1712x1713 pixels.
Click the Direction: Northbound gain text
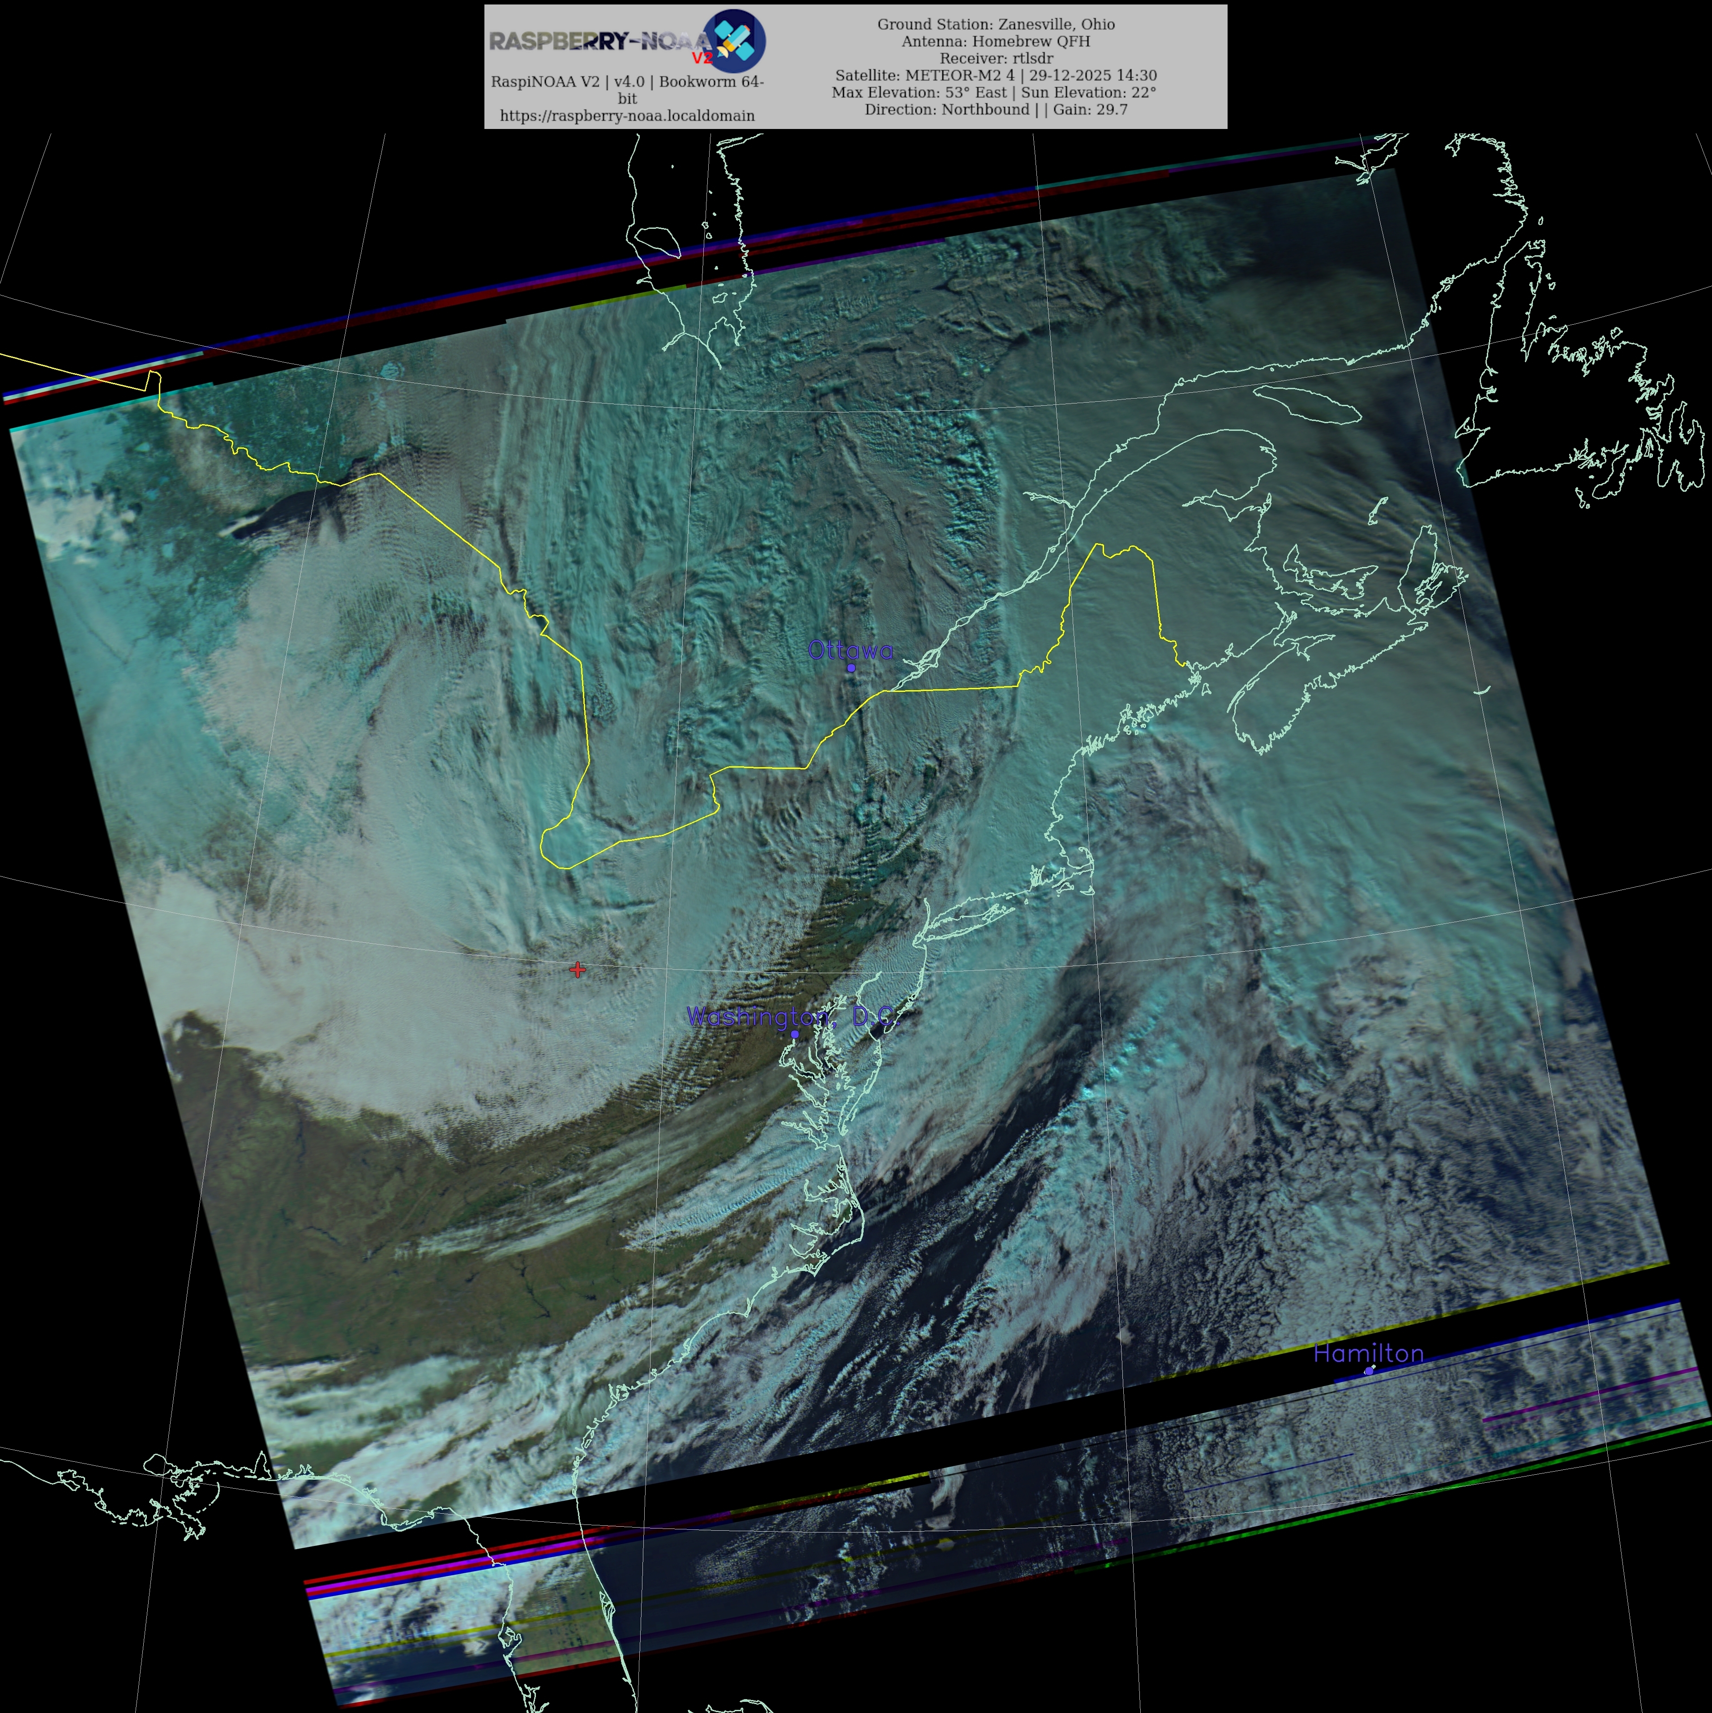pos(996,109)
